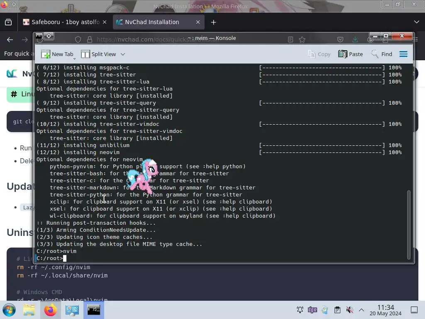The width and height of the screenshot is (425, 319).
Task: Switch to Firefox via its taskbar icon
Action: coord(50,310)
